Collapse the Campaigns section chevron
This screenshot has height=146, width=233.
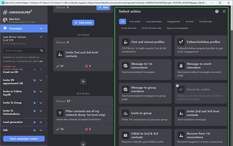click(x=41, y=28)
